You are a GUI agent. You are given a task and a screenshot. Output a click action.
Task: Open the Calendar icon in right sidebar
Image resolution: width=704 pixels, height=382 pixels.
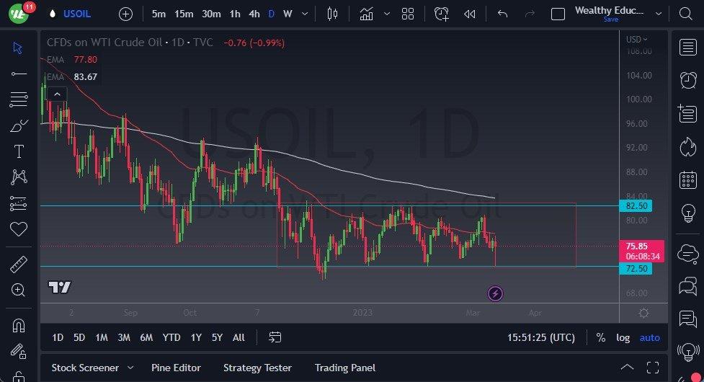pos(687,179)
